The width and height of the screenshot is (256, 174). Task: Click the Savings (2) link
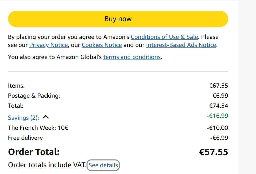coord(23,118)
